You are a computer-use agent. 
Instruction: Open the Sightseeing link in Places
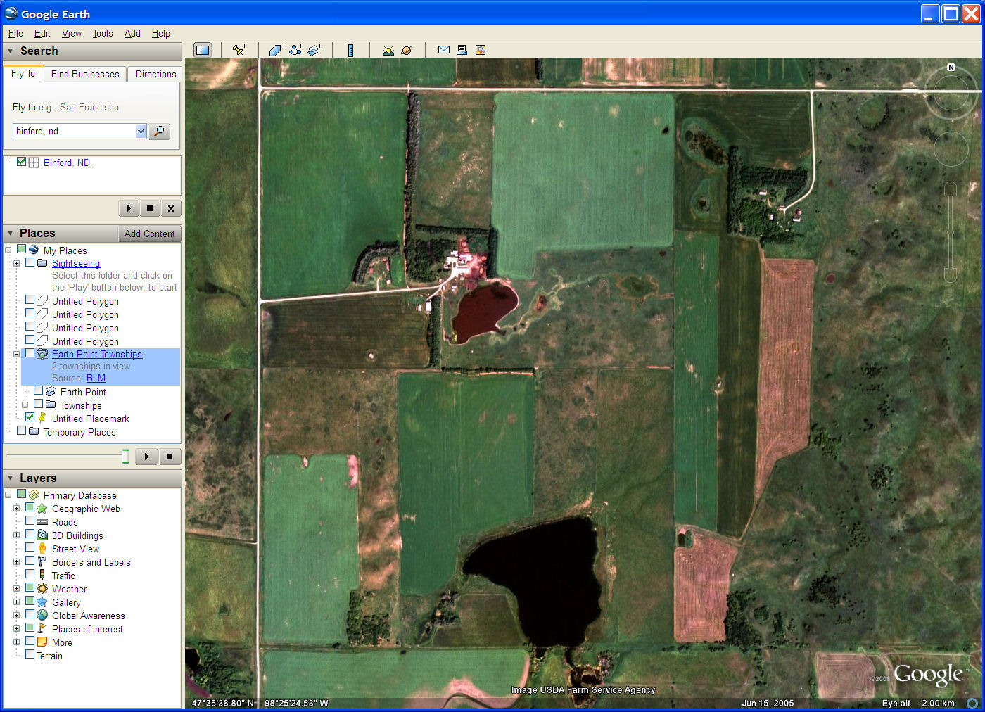(x=76, y=263)
